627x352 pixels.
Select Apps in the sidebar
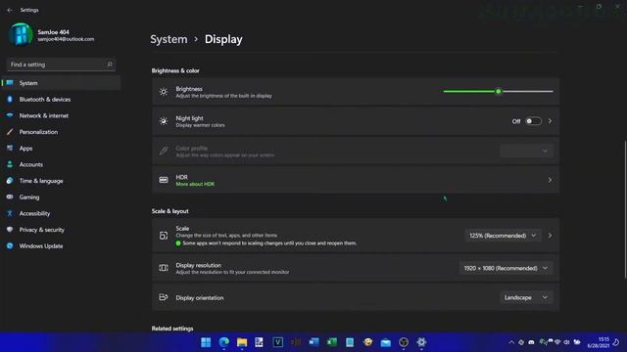(61, 149)
